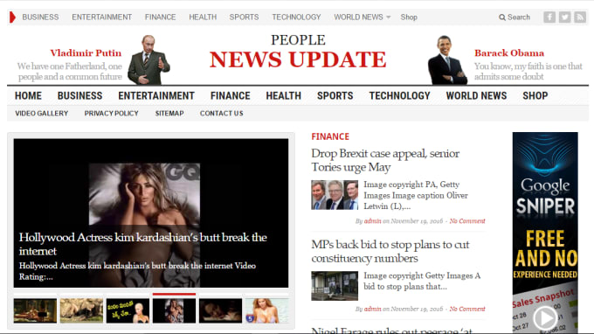
Task: Select SPORTS in the bold main menu
Action: (x=335, y=96)
